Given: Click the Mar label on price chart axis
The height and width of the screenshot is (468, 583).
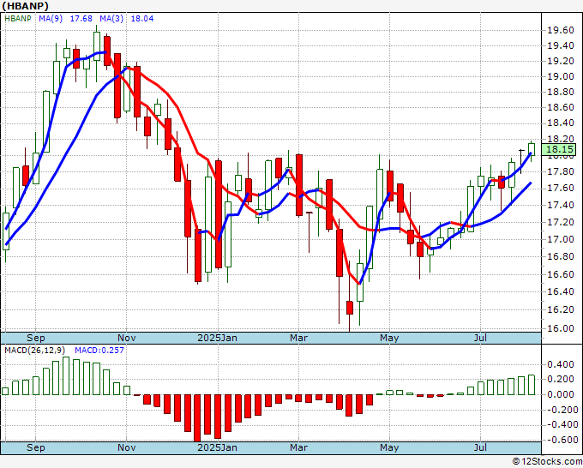Looking at the screenshot, I should tap(298, 338).
